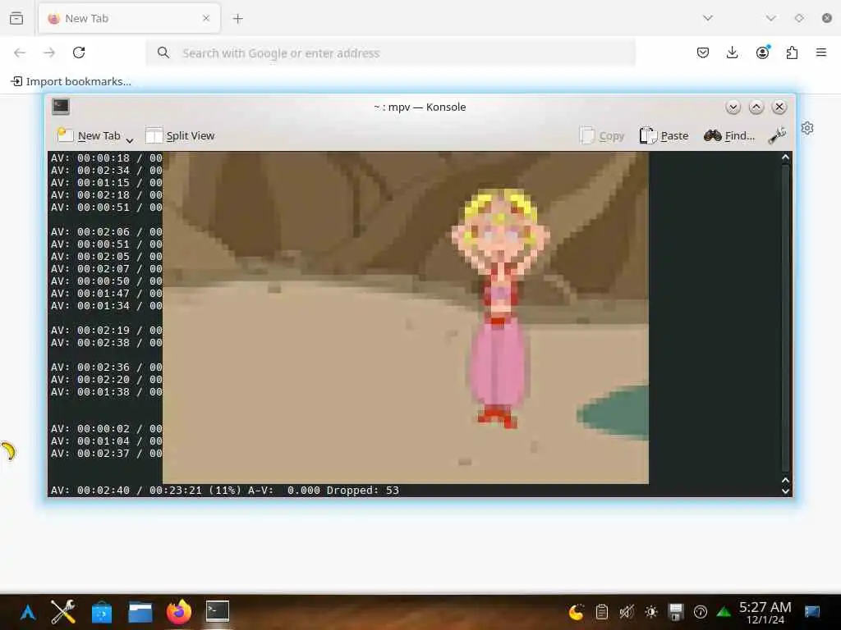This screenshot has width=841, height=630.
Task: Click Split View in Konsole toolbar
Action: tap(180, 135)
